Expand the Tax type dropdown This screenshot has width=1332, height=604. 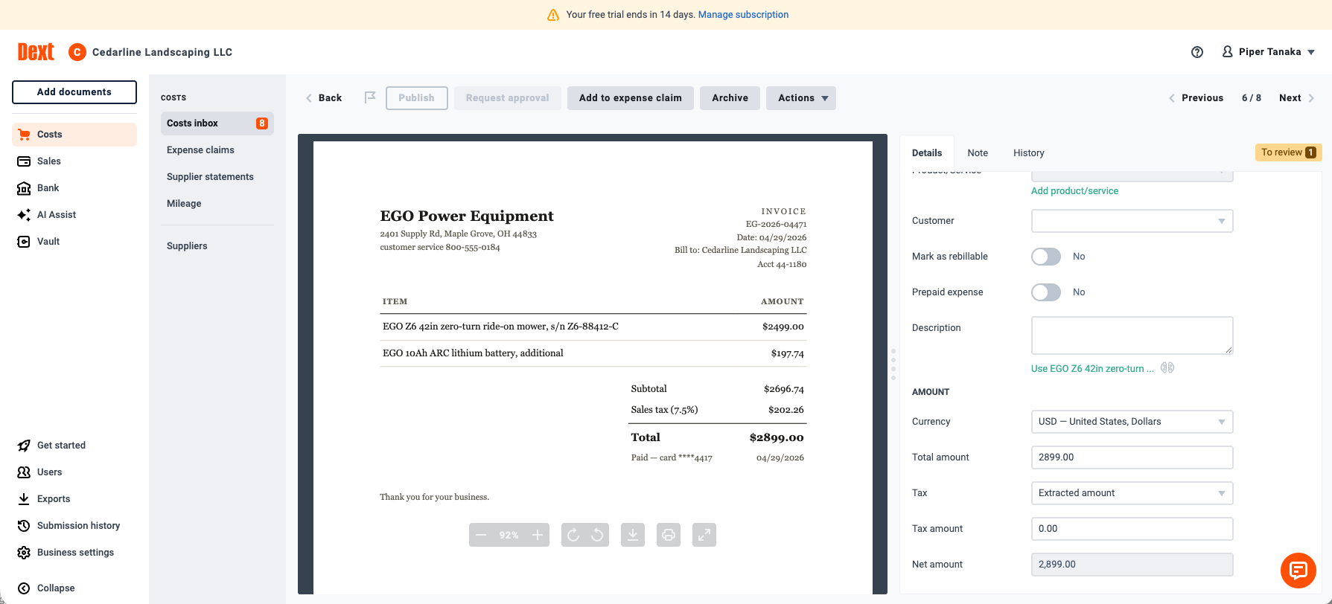[1132, 493]
